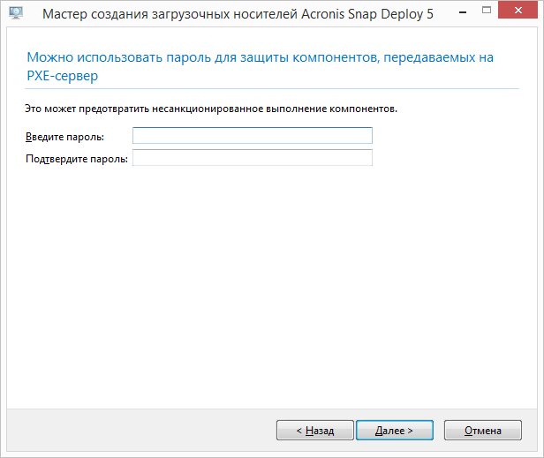This screenshot has height=458, width=544.
Task: Focus the "Подтвердите пароль" confirmation field
Action: coord(253,157)
